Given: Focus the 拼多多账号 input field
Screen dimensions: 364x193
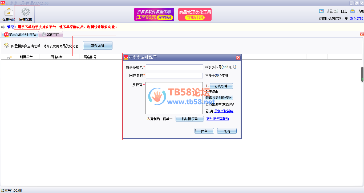Looking at the screenshot, I should (174, 67).
